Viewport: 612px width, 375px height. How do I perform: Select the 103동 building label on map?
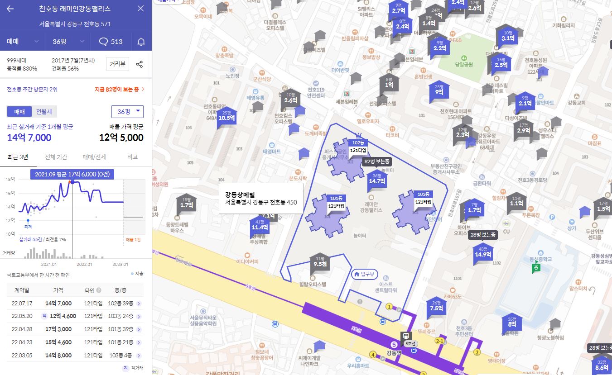[423, 195]
